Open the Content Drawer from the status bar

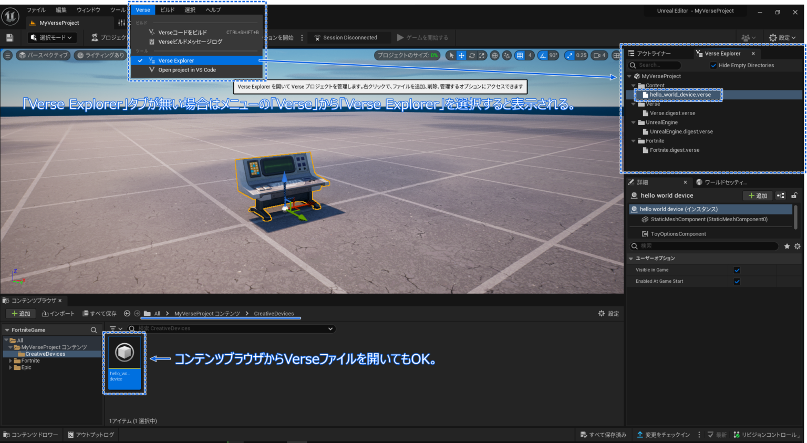pyautogui.click(x=31, y=435)
